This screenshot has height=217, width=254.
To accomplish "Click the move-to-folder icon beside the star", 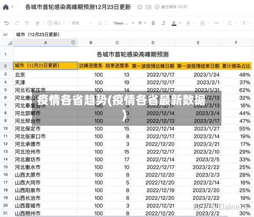I will (148, 7).
